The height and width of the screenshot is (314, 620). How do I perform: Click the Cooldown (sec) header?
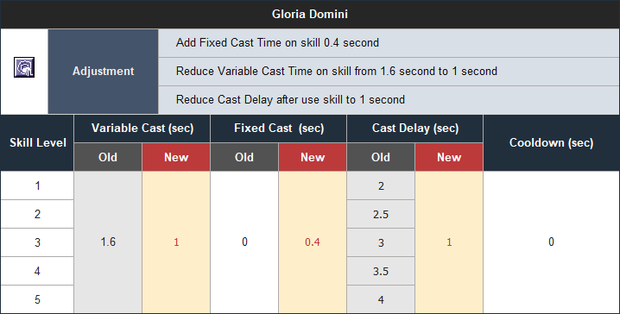[x=552, y=143]
